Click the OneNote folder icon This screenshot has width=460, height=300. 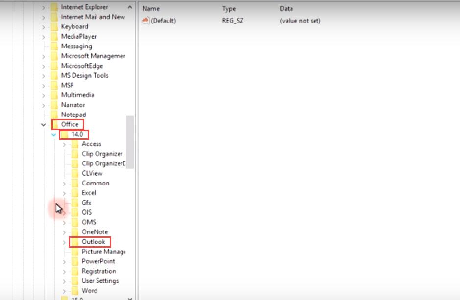pos(75,232)
